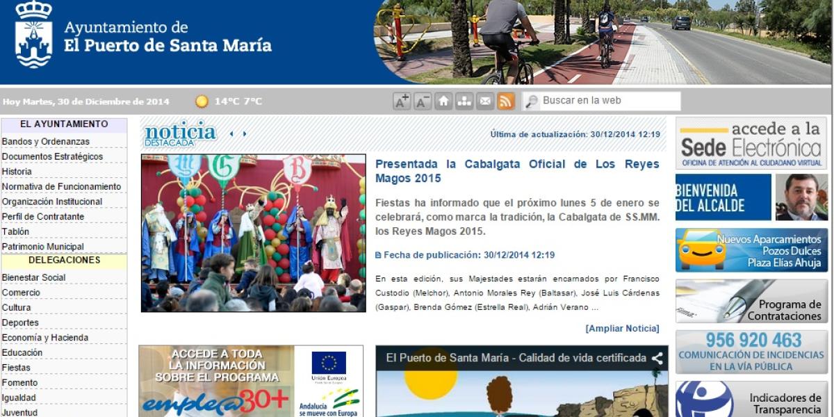The width and height of the screenshot is (834, 417).
Task: Open the contact envelope icon
Action: [x=485, y=101]
